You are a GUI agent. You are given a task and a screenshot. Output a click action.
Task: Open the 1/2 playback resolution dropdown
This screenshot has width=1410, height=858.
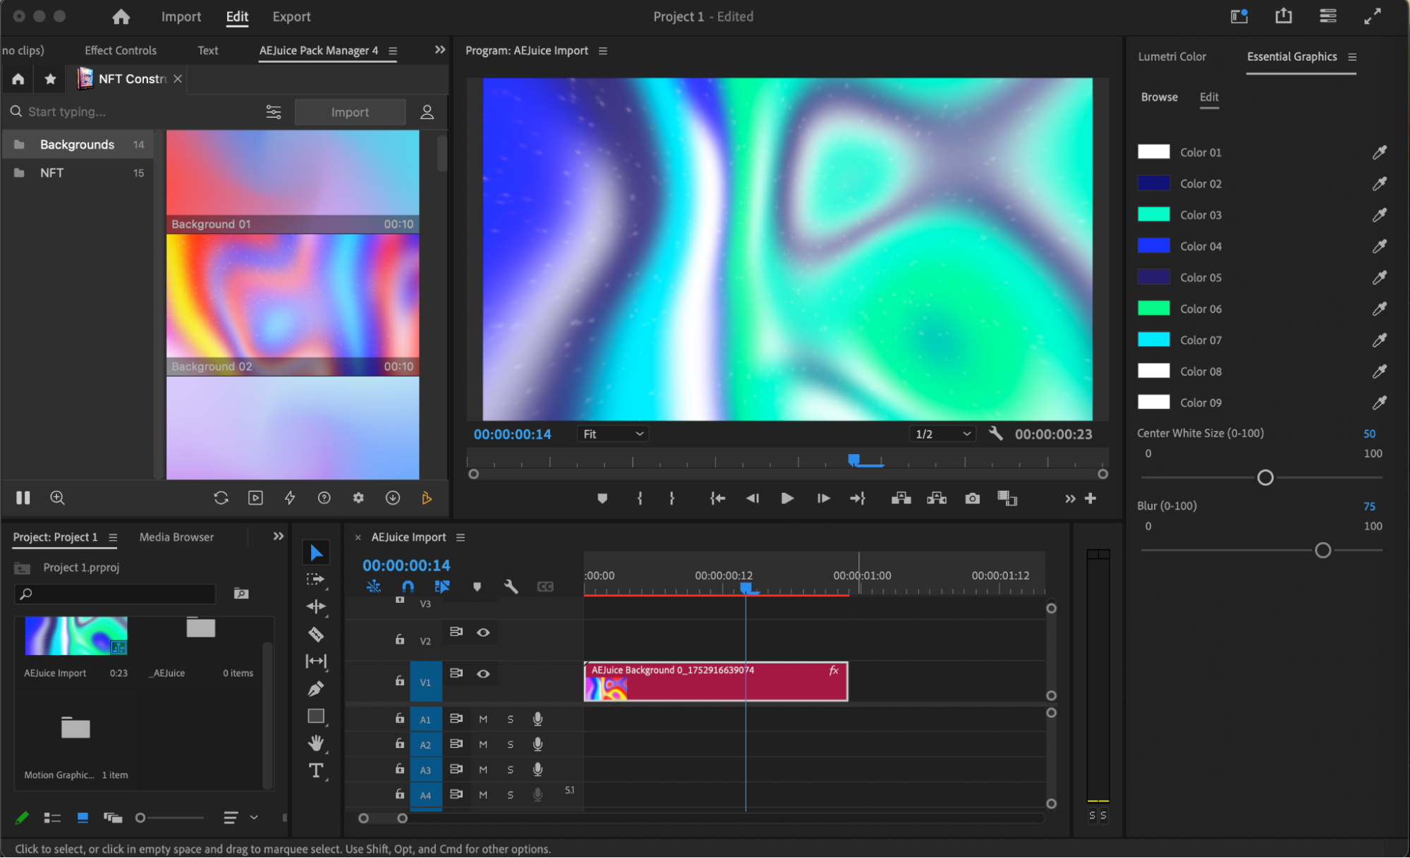tap(943, 434)
